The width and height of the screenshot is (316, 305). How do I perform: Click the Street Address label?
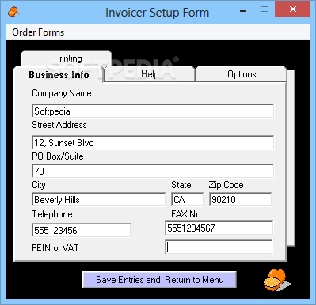tap(59, 125)
